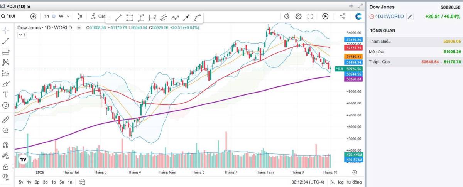Open the candlestick chart style selector
This screenshot has height=187, width=463.
(80, 16)
